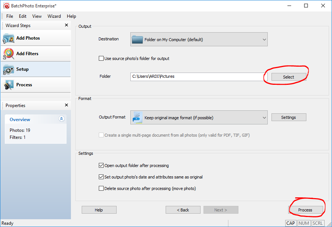This screenshot has height=227, width=332.
Task: Uncheck Set output photo's date same as original
Action: (101, 177)
